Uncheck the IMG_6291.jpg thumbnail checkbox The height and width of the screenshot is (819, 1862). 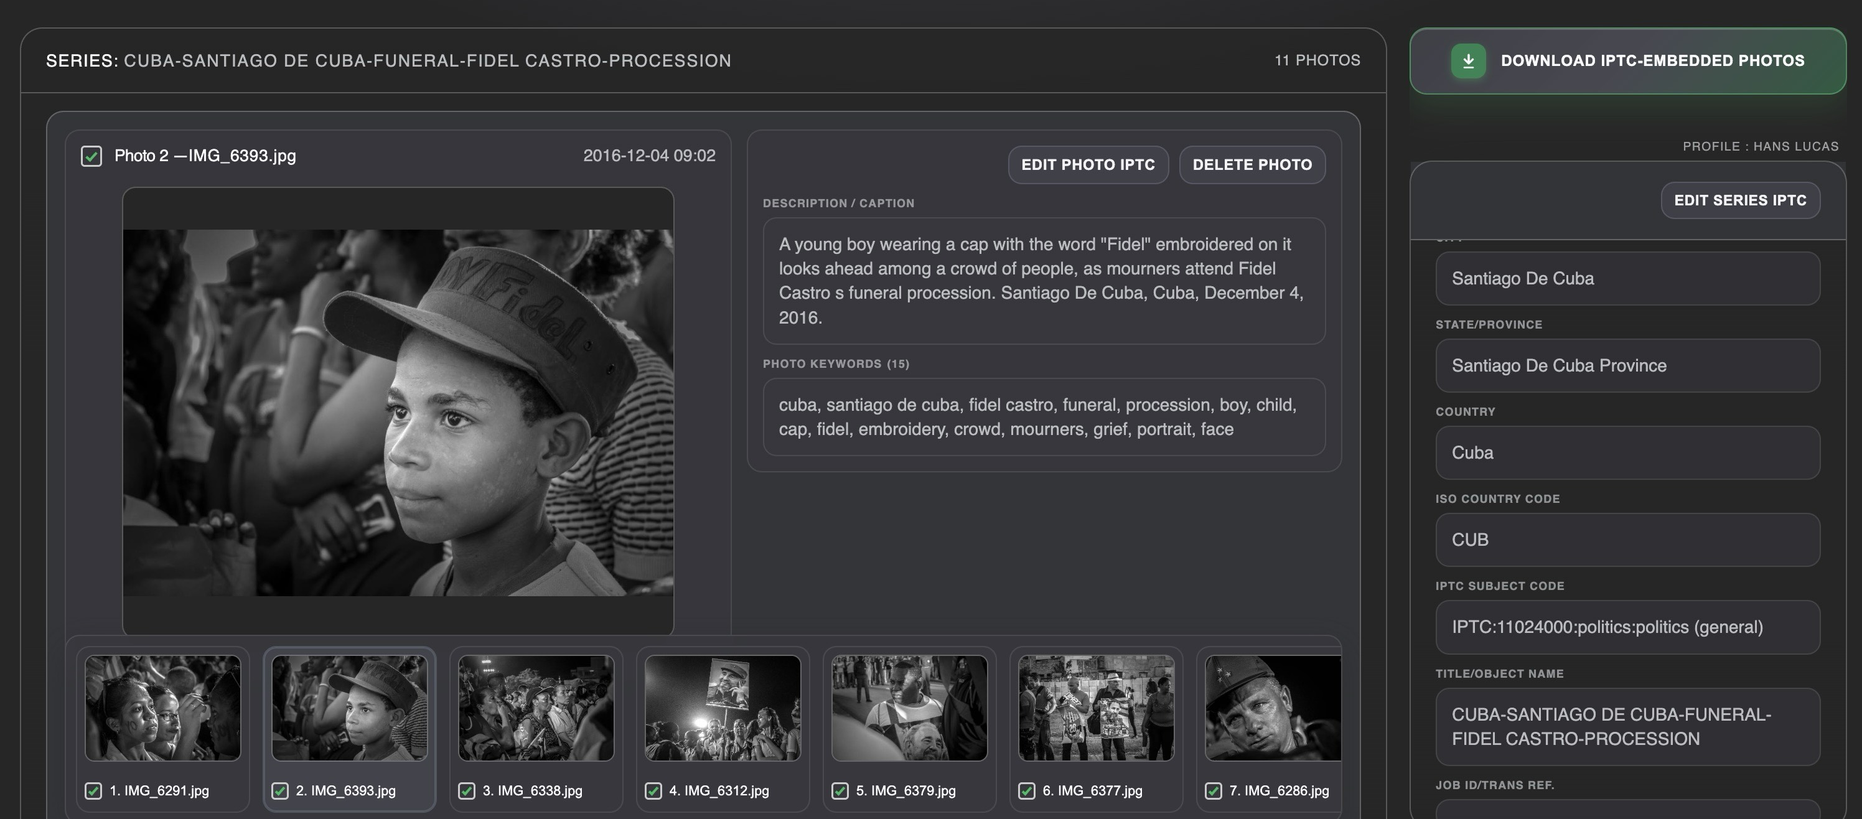point(93,791)
